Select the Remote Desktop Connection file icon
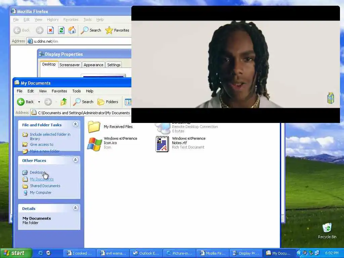This screenshot has height=258, width=344. pyautogui.click(x=163, y=128)
